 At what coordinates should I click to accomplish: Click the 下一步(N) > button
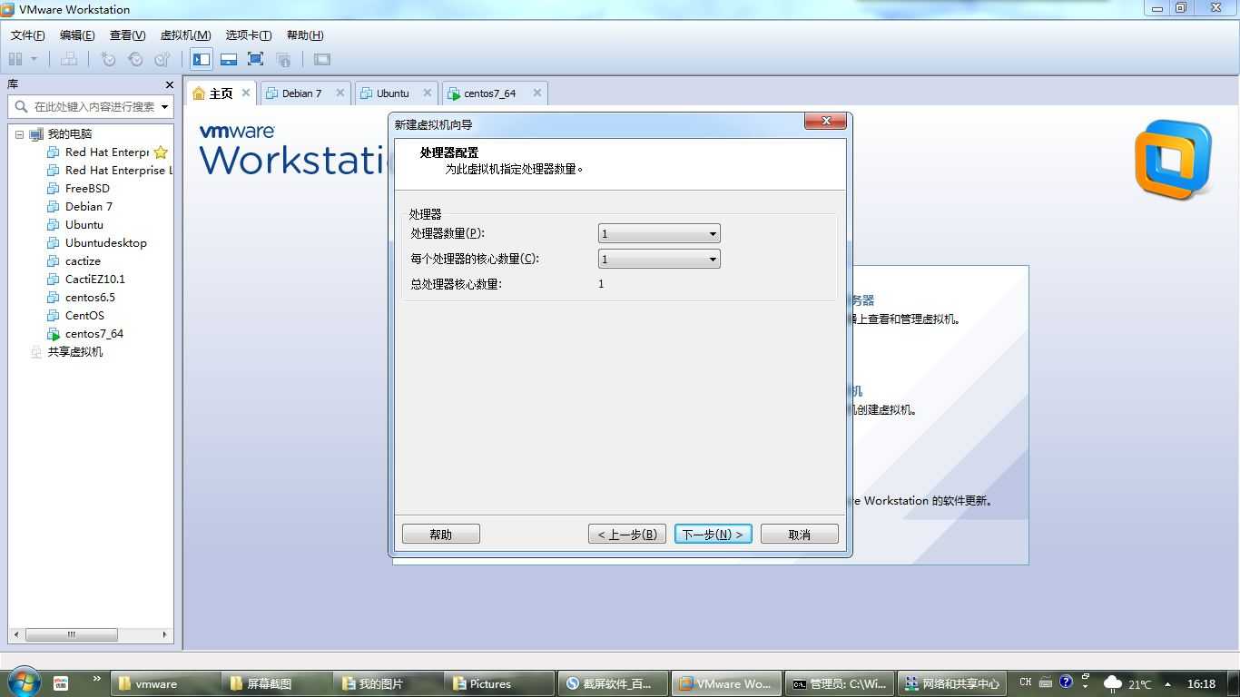pos(713,535)
